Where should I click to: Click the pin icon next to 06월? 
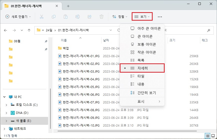pos(46,41)
